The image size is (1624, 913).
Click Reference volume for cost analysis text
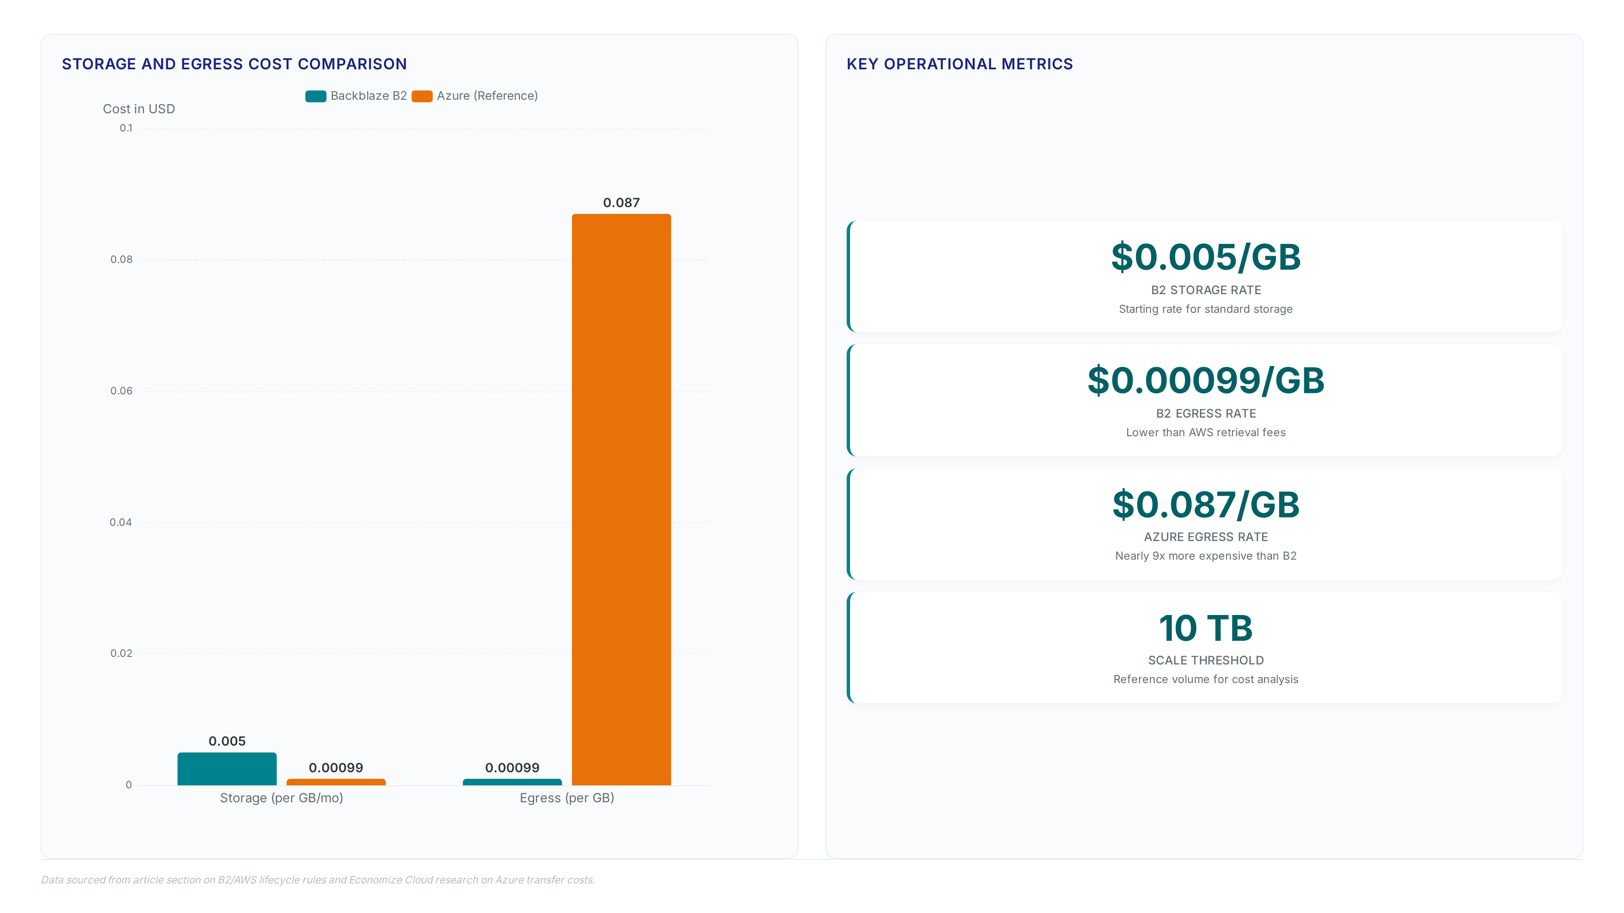click(1205, 680)
